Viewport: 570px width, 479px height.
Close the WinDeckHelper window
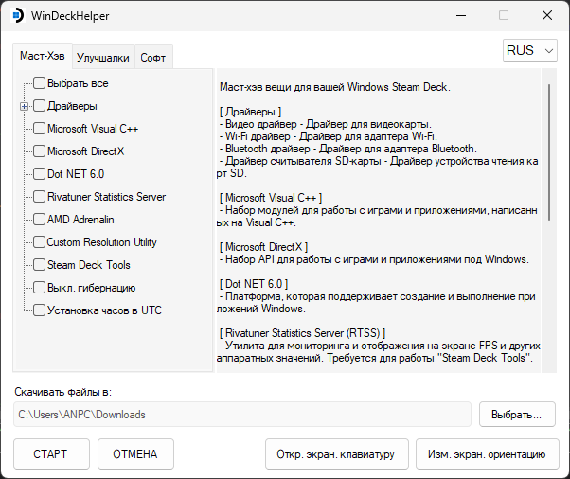547,16
